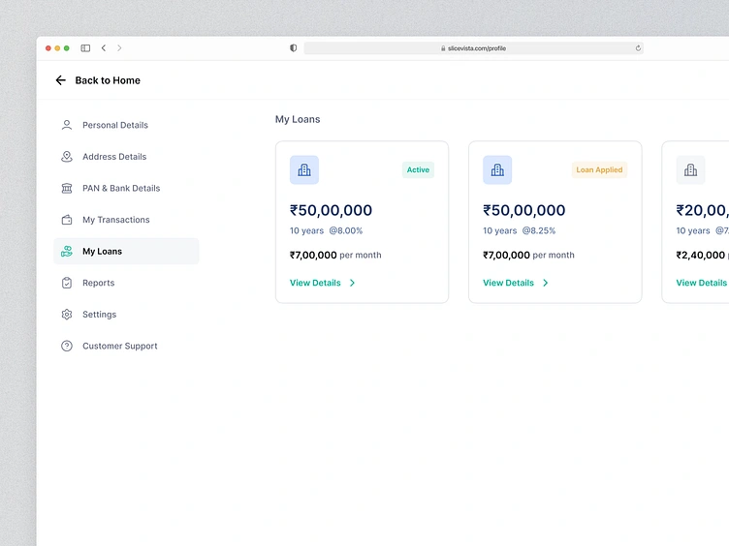Click the Active status badge
729x546 pixels.
pyautogui.click(x=418, y=170)
